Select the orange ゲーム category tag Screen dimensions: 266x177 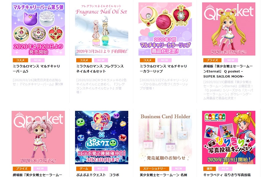coord(84,168)
